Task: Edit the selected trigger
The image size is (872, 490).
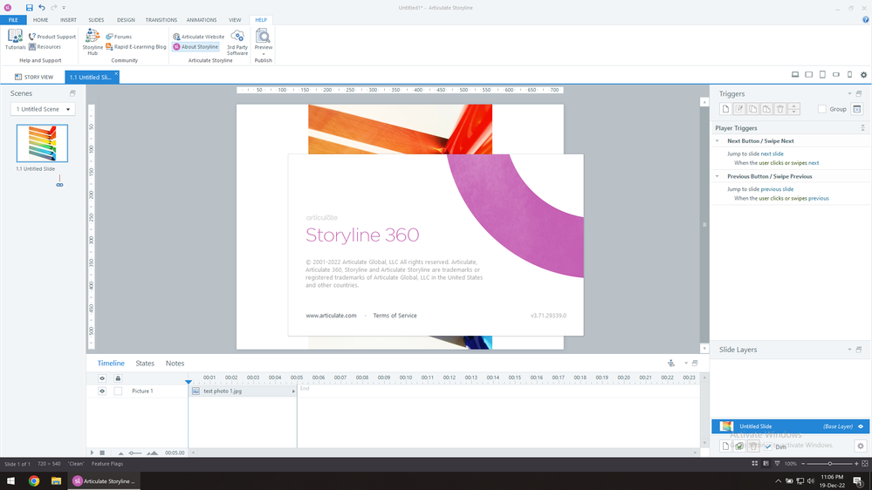Action: coord(739,110)
